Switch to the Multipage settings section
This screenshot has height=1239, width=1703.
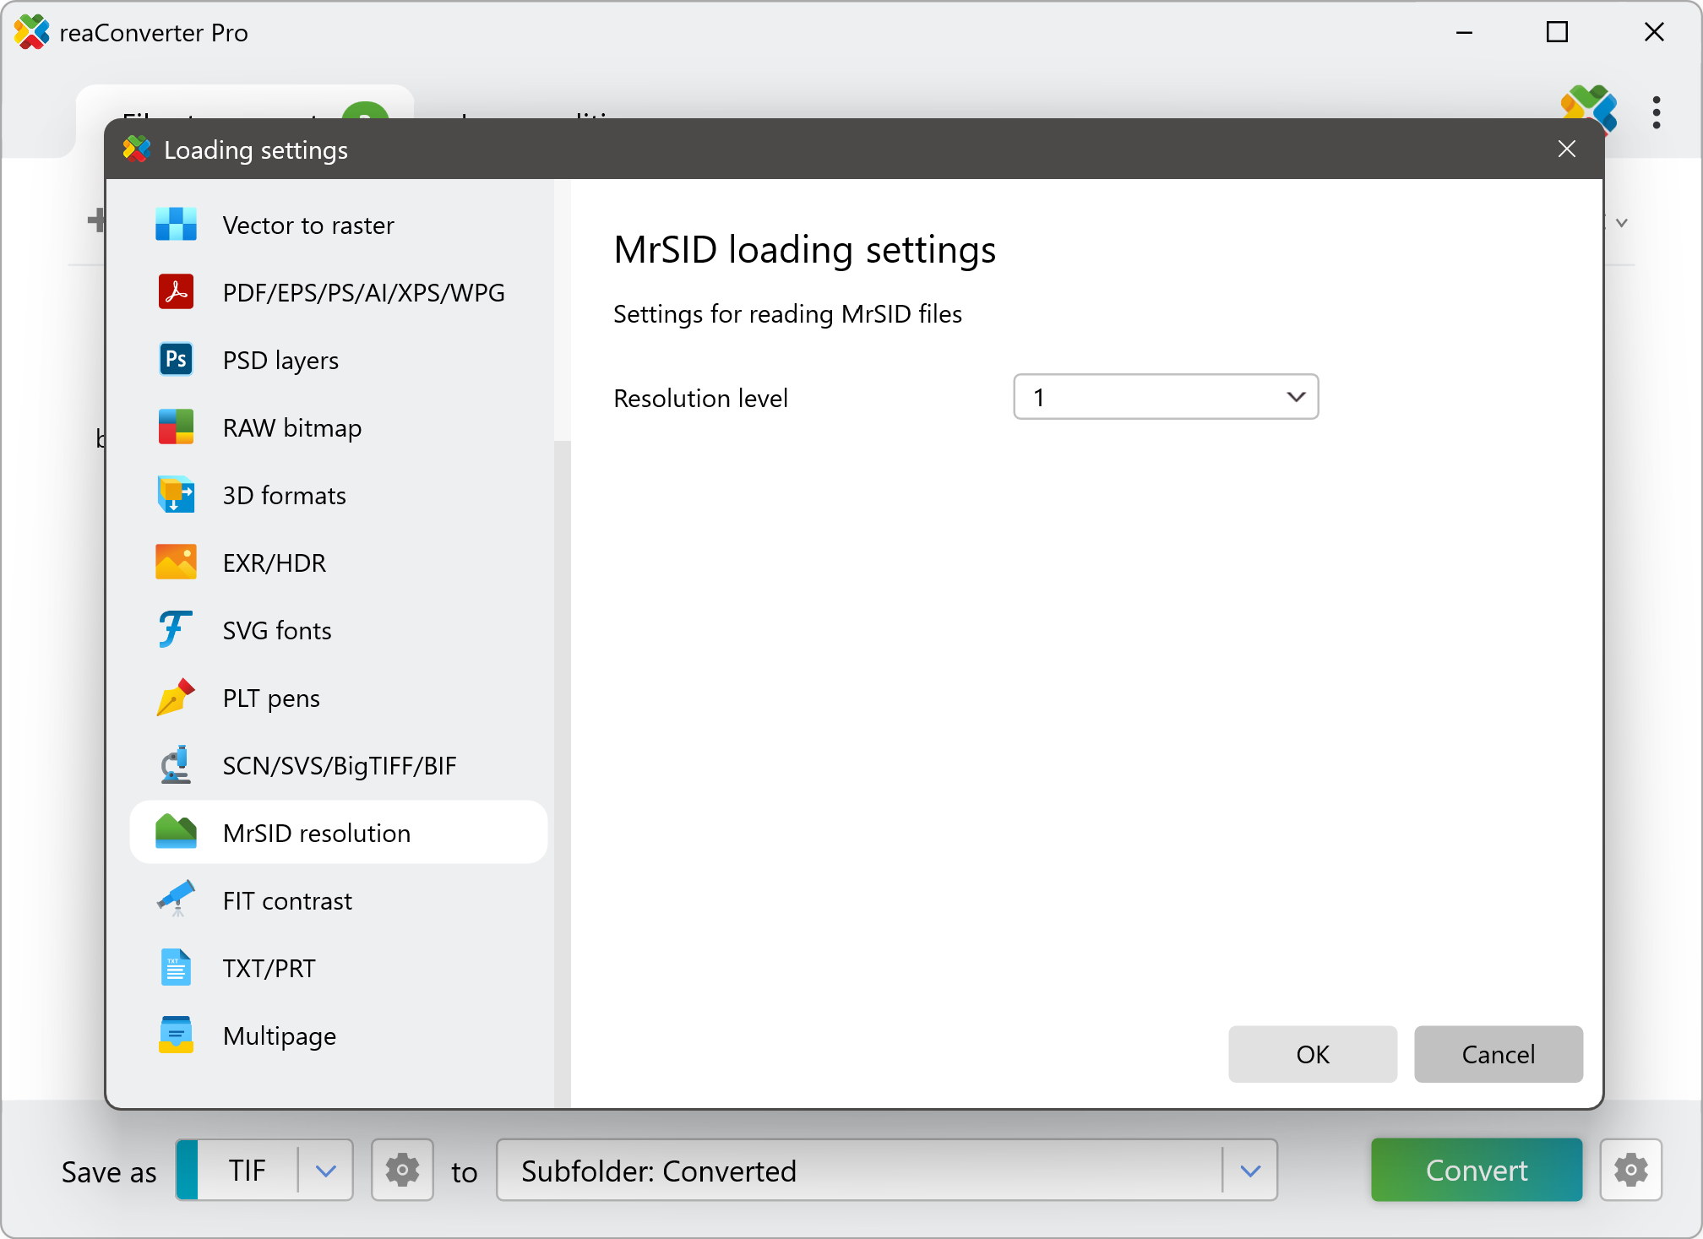pos(279,1035)
